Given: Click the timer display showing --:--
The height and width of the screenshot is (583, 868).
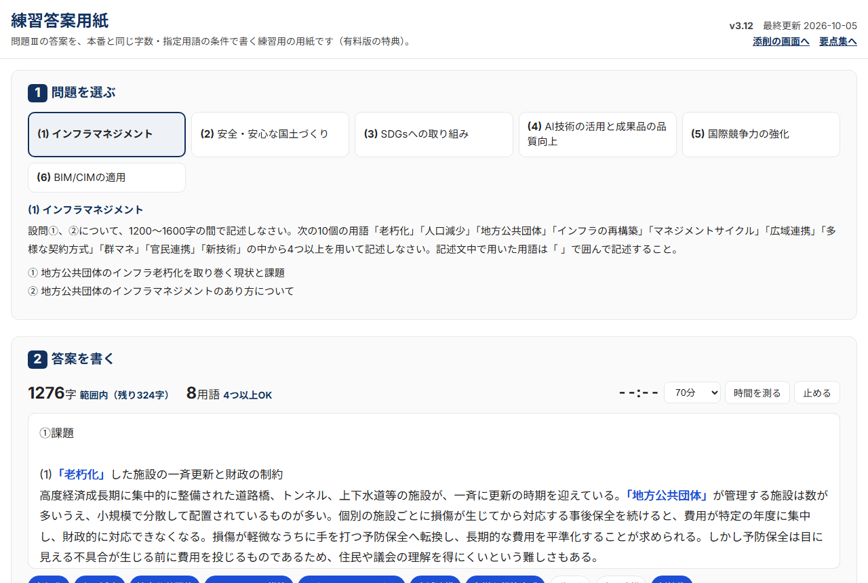Looking at the screenshot, I should (x=638, y=393).
